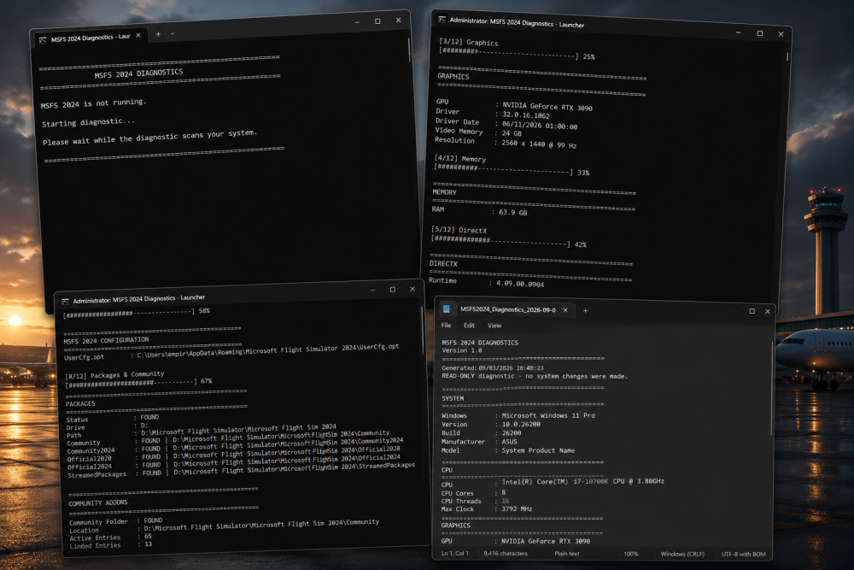Click Plain text in Notepad status bar
The height and width of the screenshot is (570, 854).
click(567, 553)
